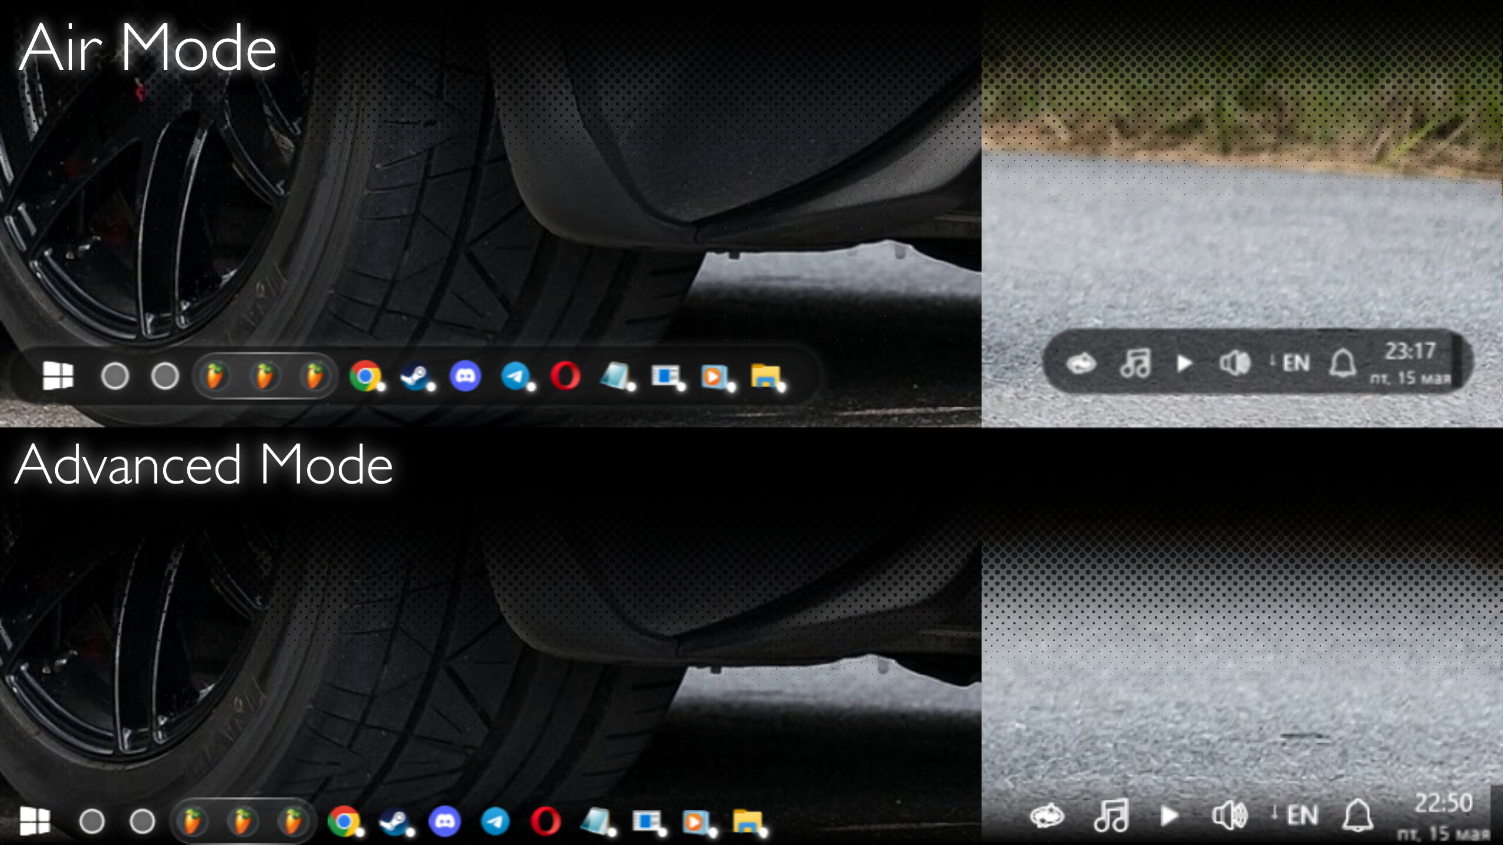1503x845 pixels.
Task: Click the leftmost gray circle button in the Advanced Mode taskbar
Action: (92, 821)
